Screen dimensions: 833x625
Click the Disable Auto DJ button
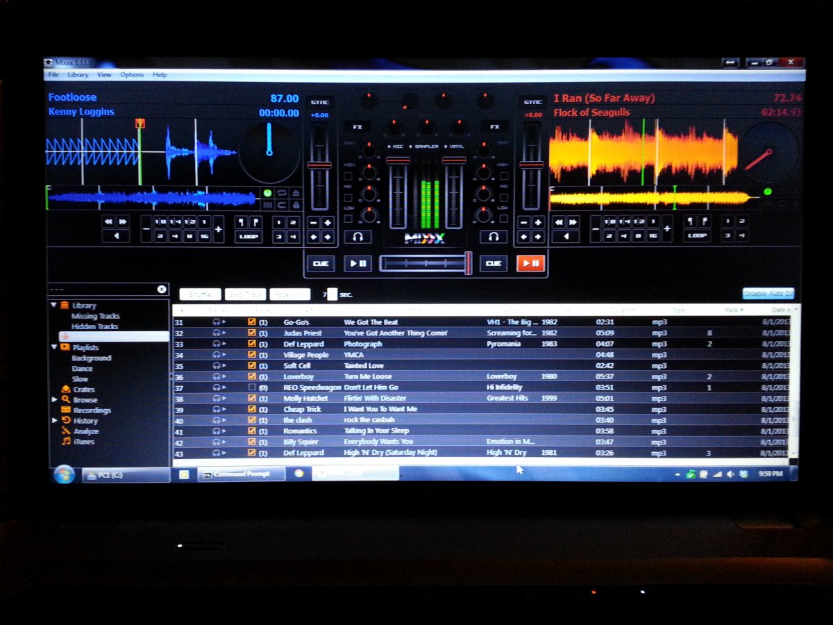768,294
